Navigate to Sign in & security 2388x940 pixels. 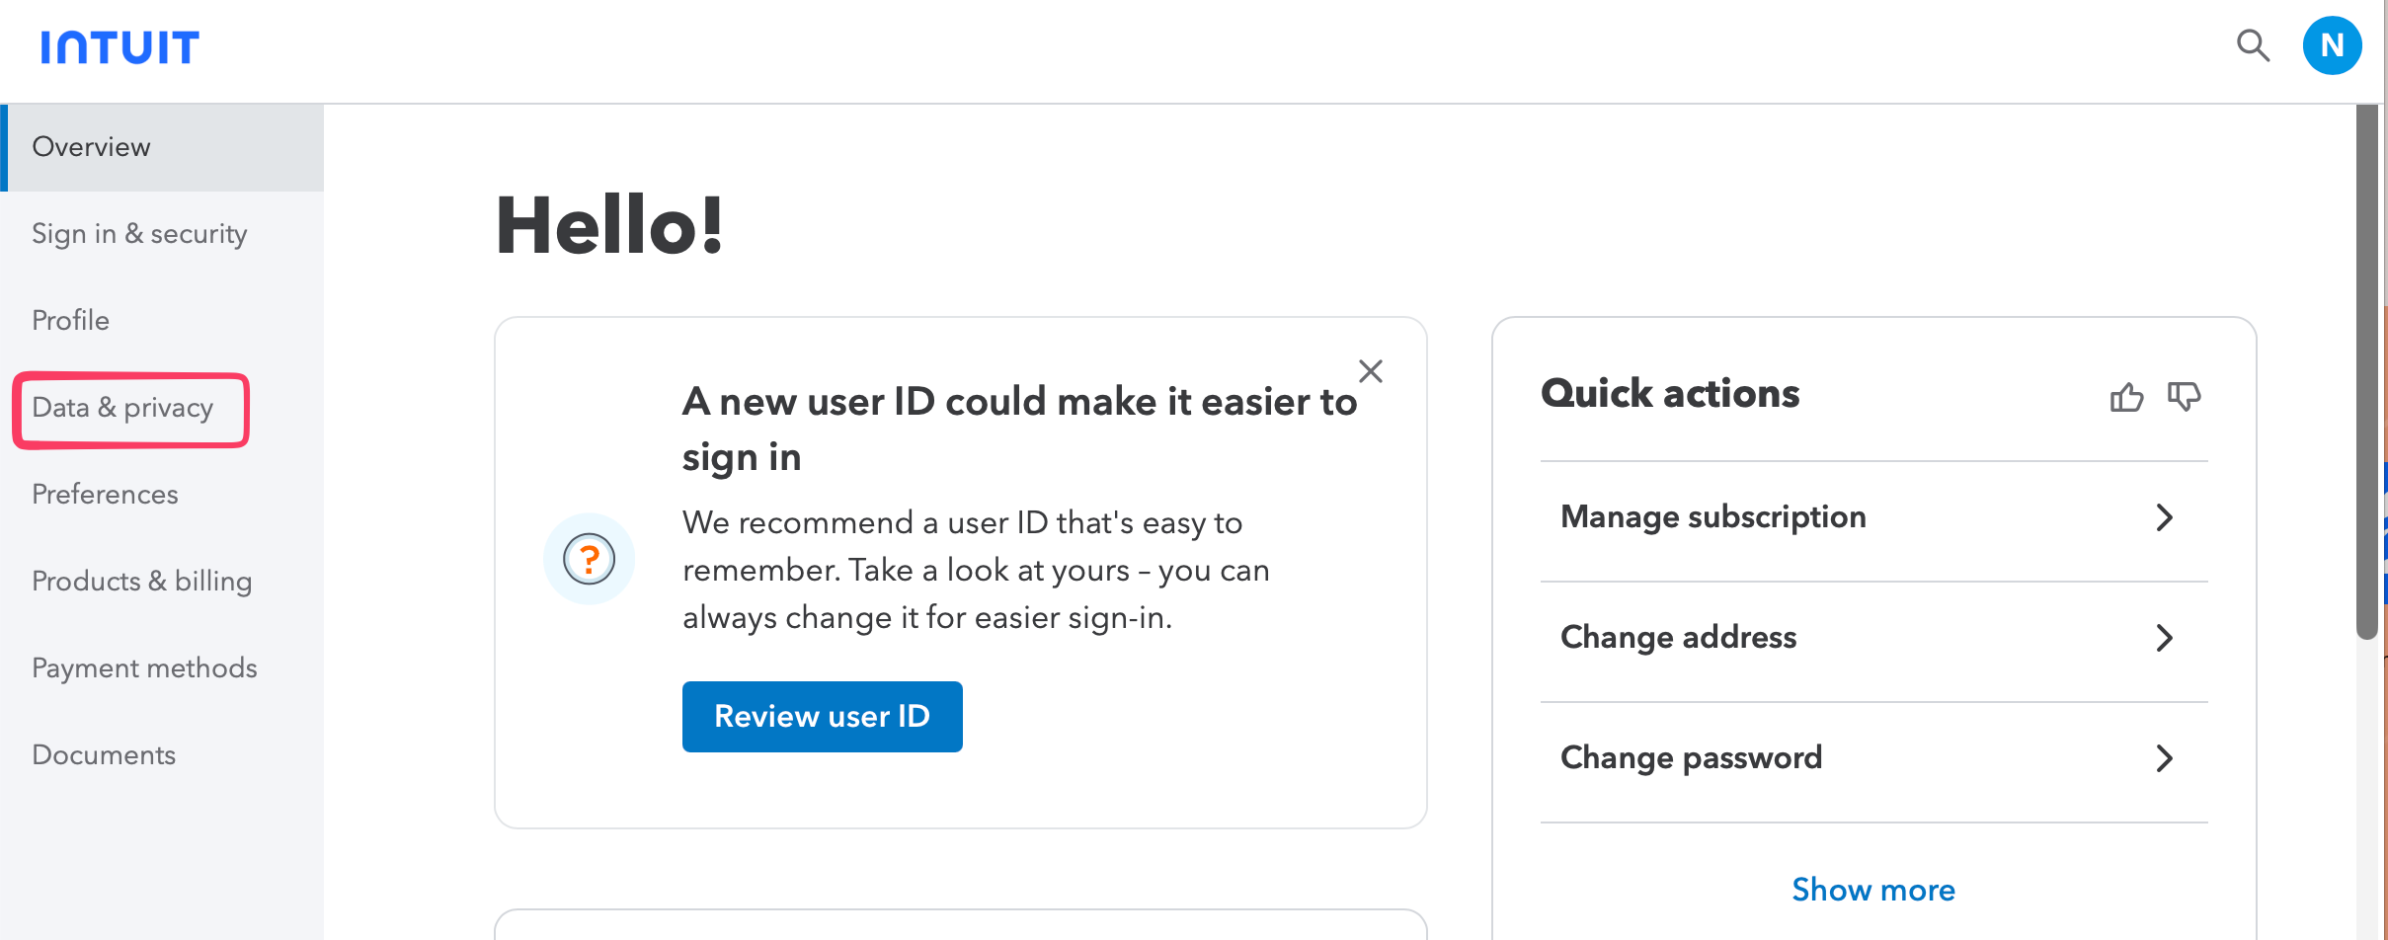coord(139,234)
